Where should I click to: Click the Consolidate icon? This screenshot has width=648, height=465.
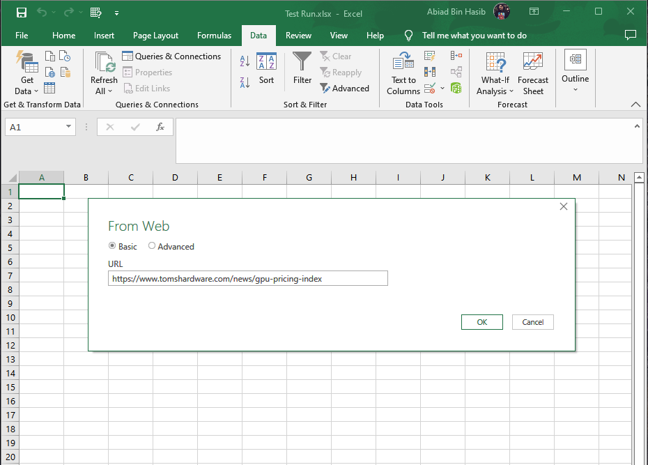coord(456,55)
